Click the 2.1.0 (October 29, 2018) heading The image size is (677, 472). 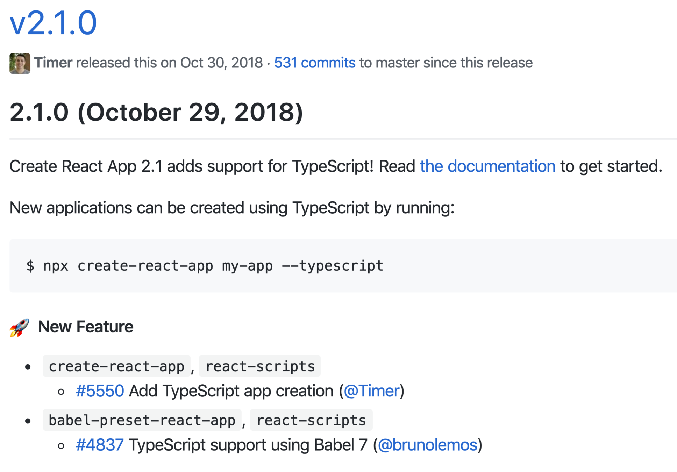click(x=156, y=113)
